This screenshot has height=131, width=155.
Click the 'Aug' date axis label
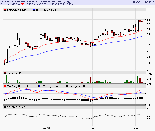click(x=135, y=128)
